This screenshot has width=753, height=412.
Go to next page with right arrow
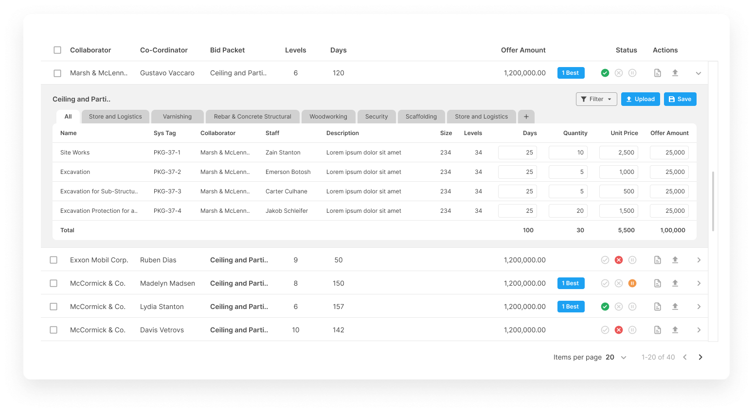click(x=700, y=357)
